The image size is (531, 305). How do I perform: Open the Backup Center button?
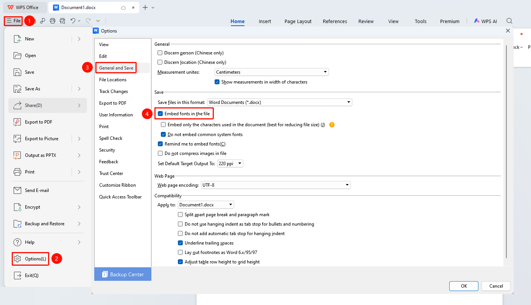pyautogui.click(x=123, y=274)
